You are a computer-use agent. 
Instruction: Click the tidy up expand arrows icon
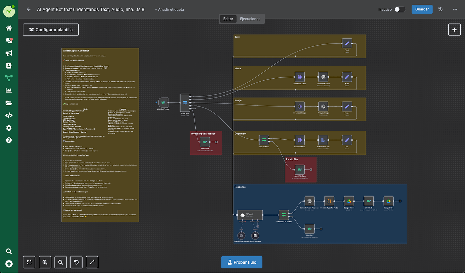92,262
